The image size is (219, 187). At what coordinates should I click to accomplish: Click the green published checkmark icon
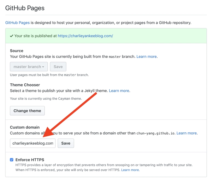pyautogui.click(x=11, y=36)
